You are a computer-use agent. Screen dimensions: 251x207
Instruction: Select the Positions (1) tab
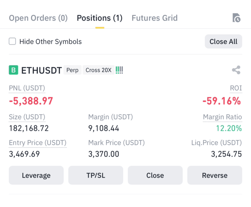click(x=100, y=18)
